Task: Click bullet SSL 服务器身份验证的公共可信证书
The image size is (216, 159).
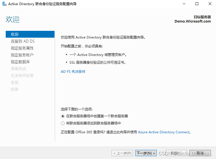Action: tap(97, 63)
